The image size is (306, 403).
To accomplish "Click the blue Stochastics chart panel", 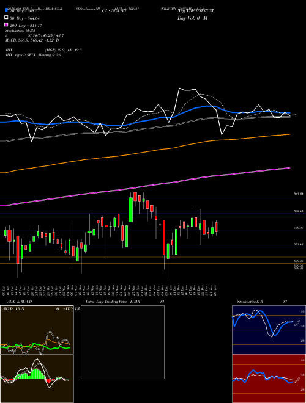I will pos(269,330).
